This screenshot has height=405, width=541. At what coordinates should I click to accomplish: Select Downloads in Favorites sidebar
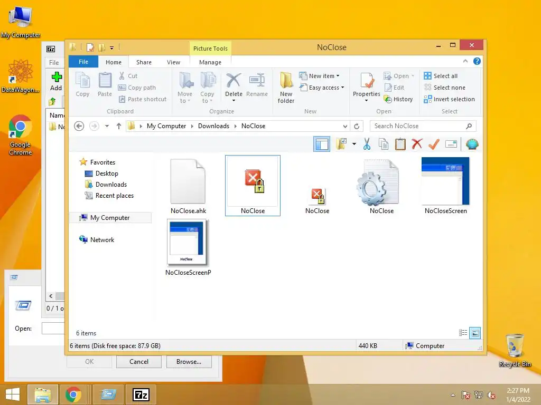coord(106,184)
